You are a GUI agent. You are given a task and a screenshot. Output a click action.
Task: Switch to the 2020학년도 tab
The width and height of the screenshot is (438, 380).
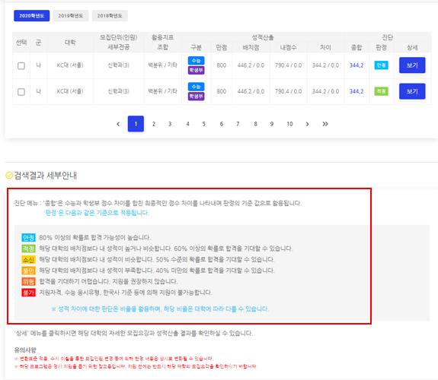coord(31,16)
